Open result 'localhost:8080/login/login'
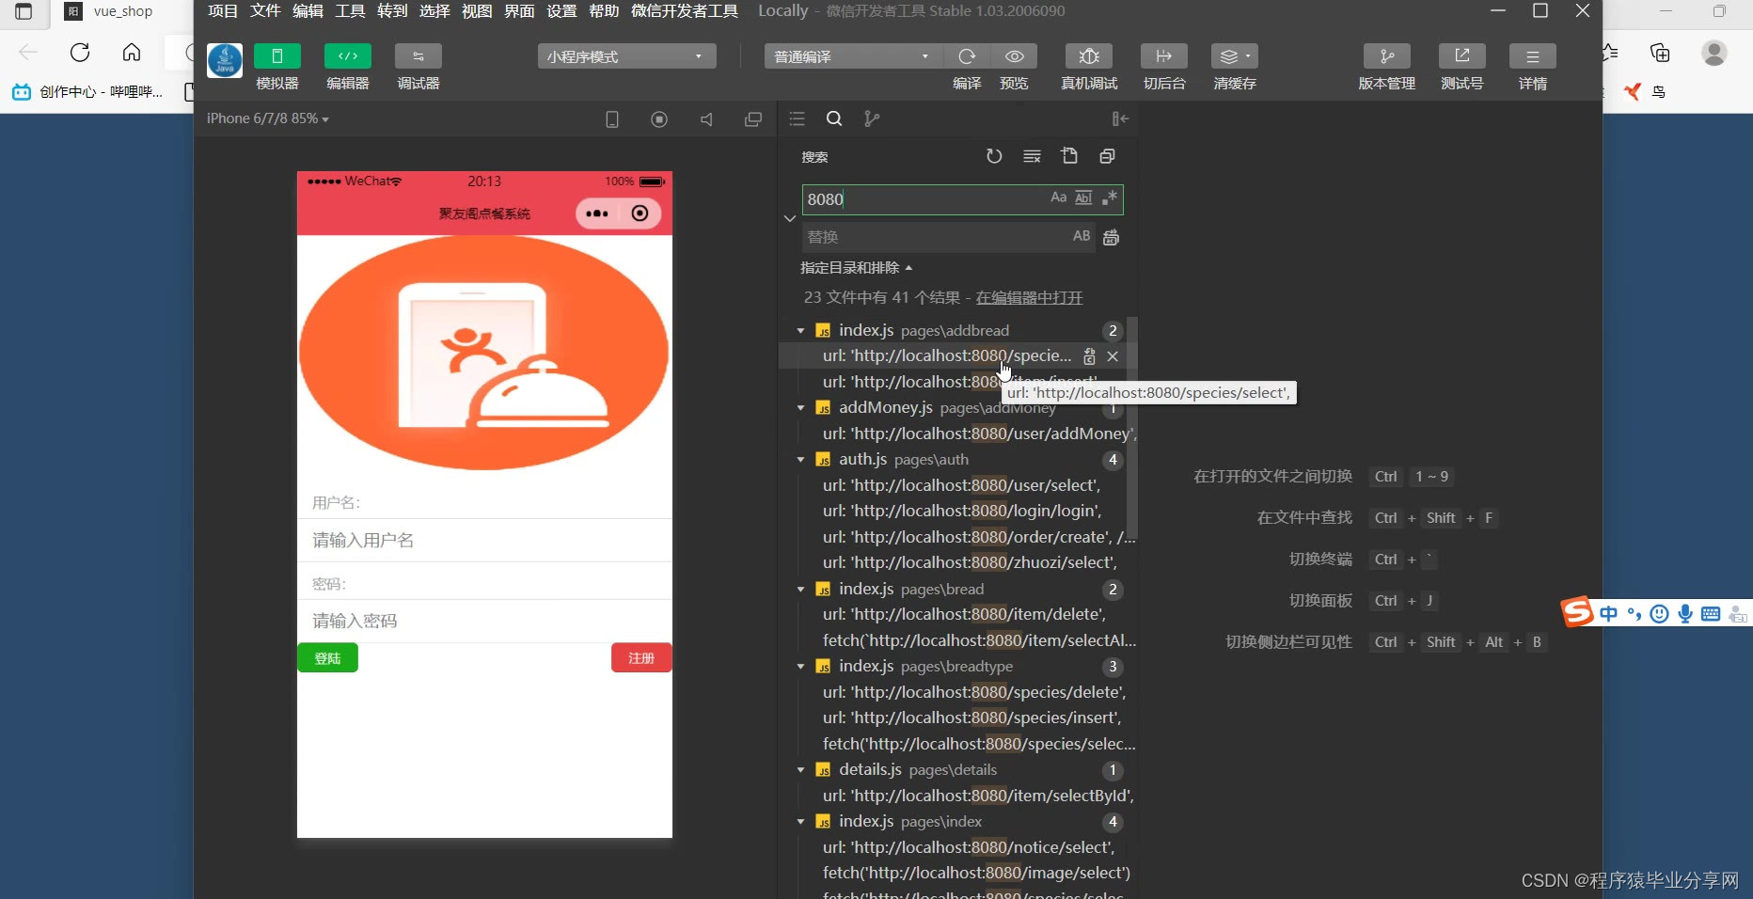The width and height of the screenshot is (1753, 899). coord(962,511)
